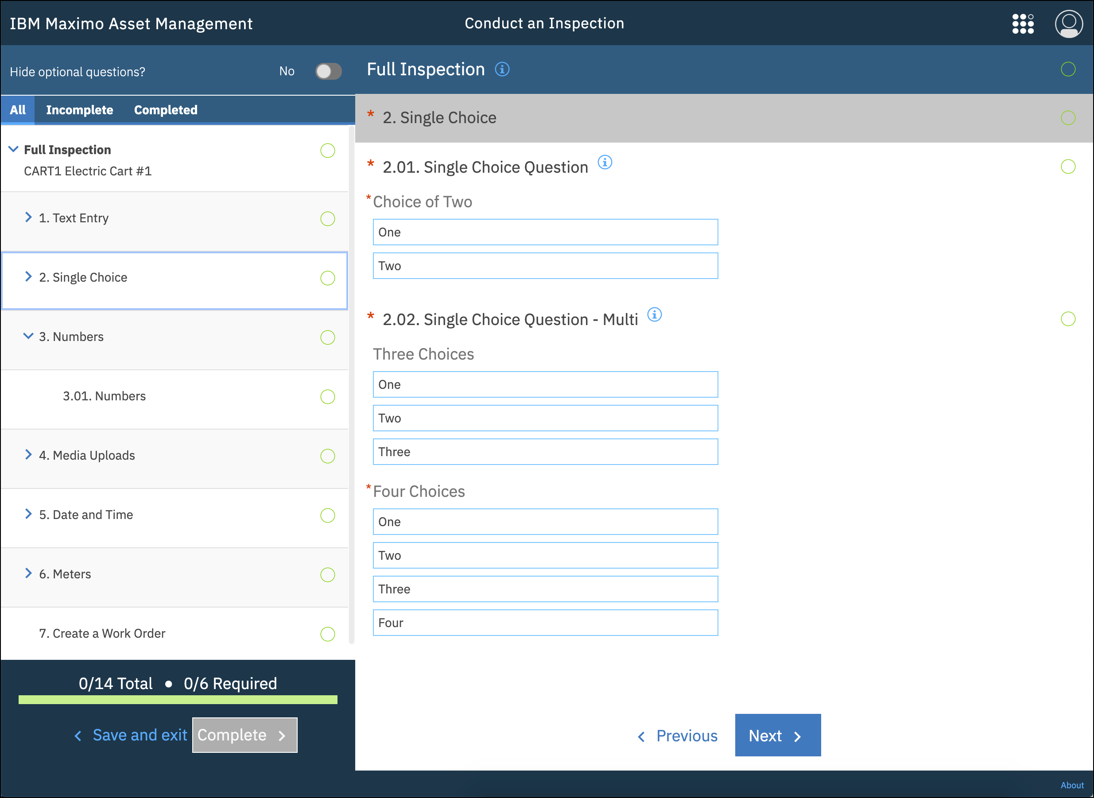Open the user profile icon
The image size is (1094, 798).
(x=1068, y=23)
